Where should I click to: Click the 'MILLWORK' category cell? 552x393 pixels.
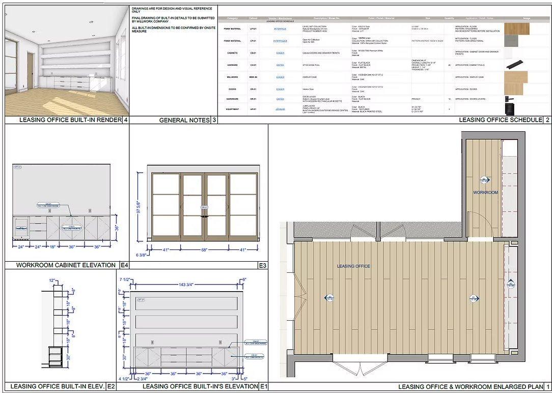232,77
